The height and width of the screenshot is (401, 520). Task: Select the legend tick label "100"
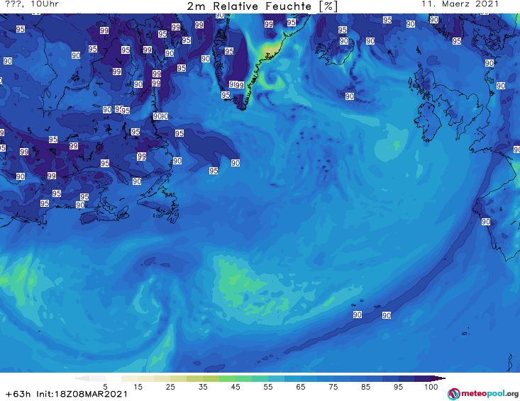[x=431, y=387]
